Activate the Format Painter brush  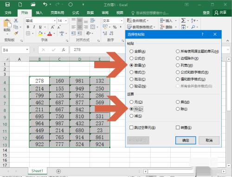pyautogui.click(x=16, y=33)
